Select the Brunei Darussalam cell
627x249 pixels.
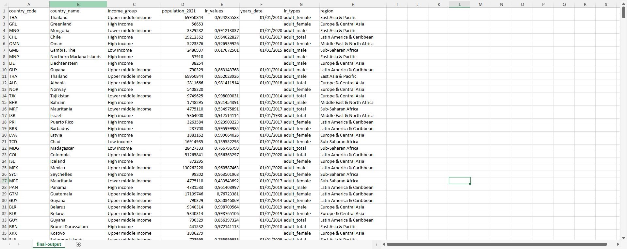point(78,226)
